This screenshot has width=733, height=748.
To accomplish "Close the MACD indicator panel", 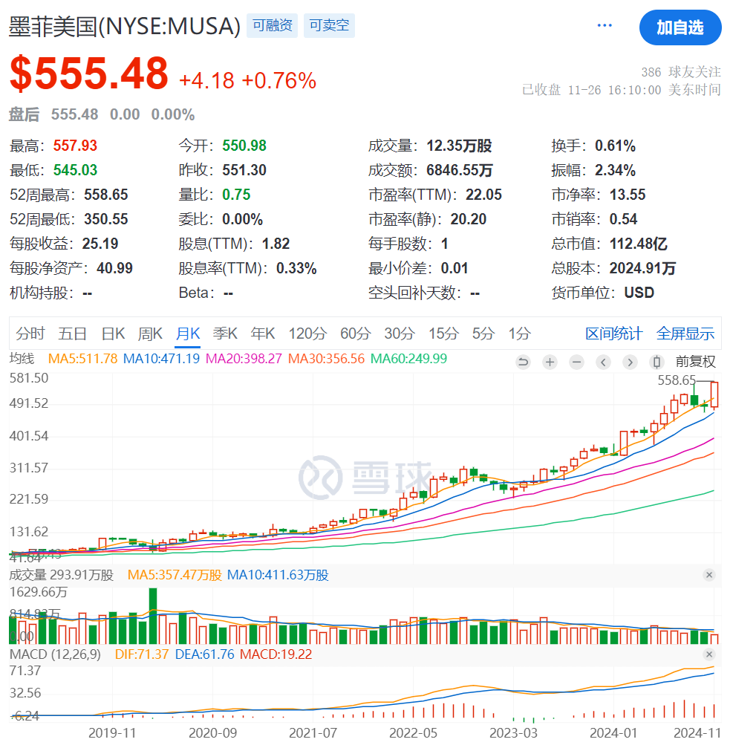I will coord(709,654).
